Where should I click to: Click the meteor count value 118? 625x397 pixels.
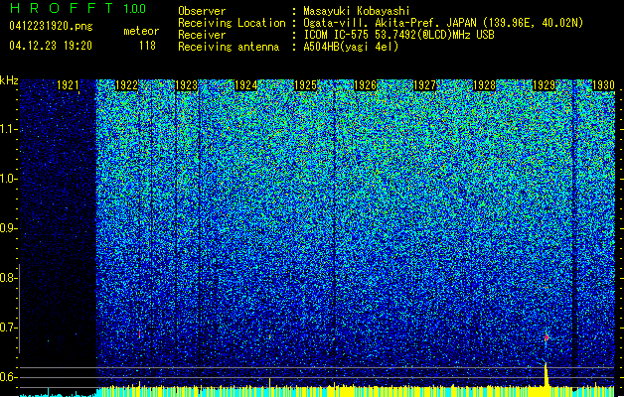coord(147,46)
